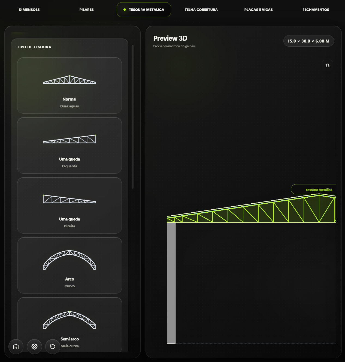Select the Tesoura Metálica tab

coord(144,10)
